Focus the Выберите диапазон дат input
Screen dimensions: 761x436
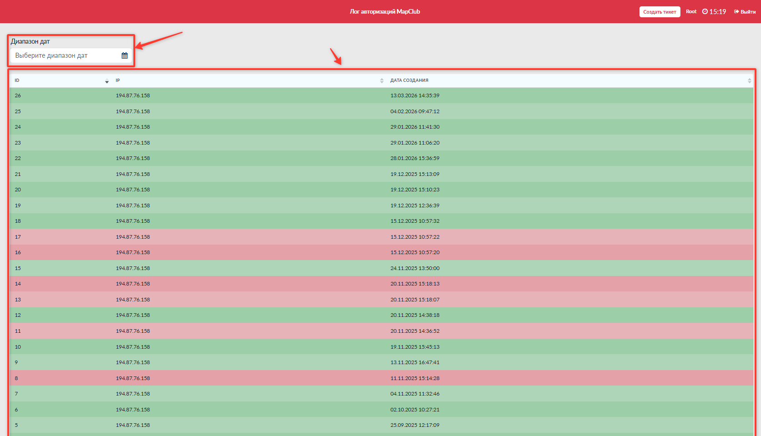pyautogui.click(x=71, y=55)
